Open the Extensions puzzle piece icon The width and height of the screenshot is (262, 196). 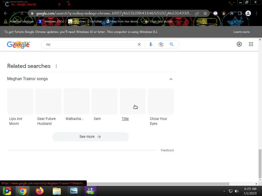(232, 13)
